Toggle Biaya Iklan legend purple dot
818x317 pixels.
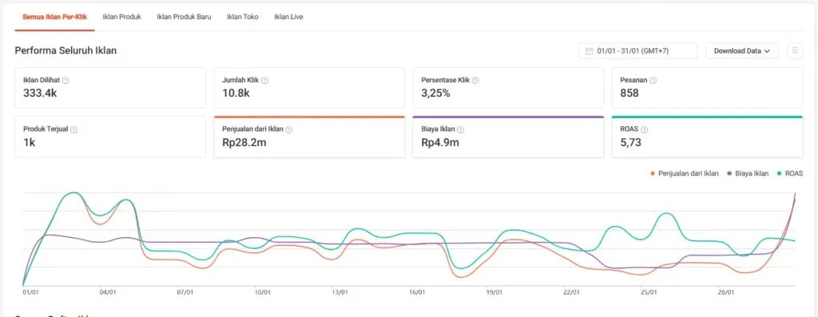(x=729, y=173)
